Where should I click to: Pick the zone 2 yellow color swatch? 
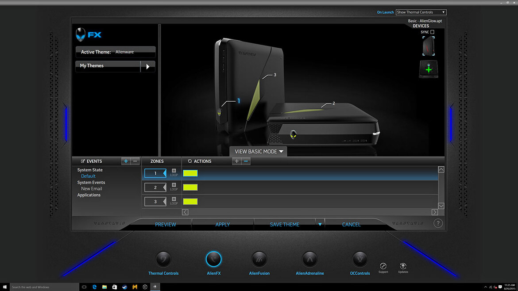190,188
